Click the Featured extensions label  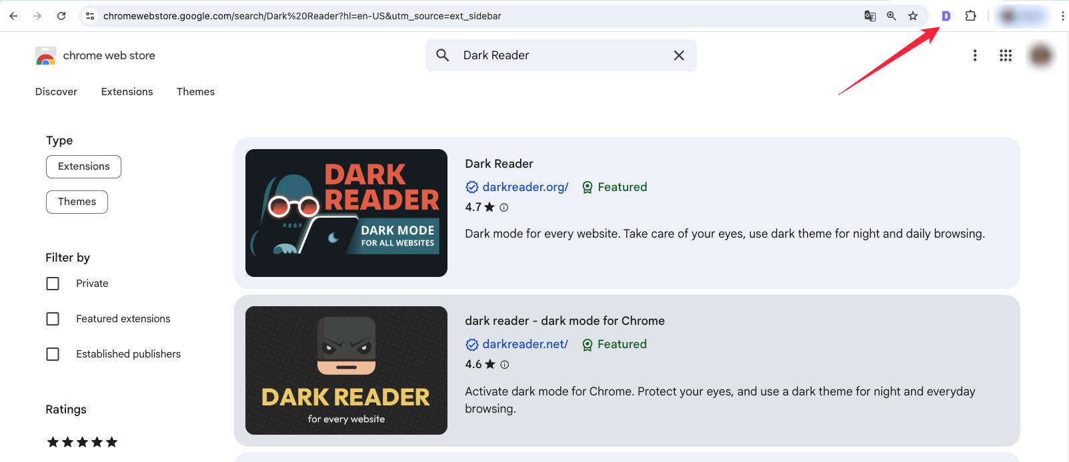(x=123, y=319)
